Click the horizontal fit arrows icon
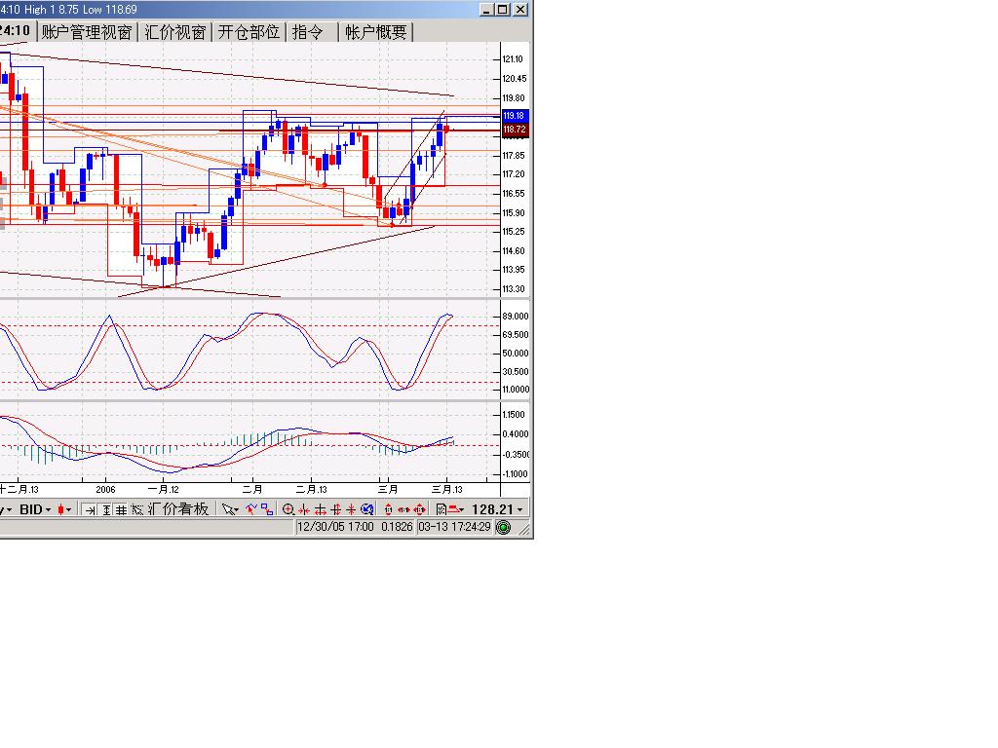The width and height of the screenshot is (998, 748). [x=403, y=510]
